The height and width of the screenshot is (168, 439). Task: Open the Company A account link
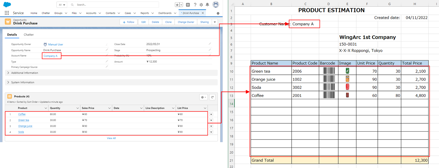(x=50, y=56)
